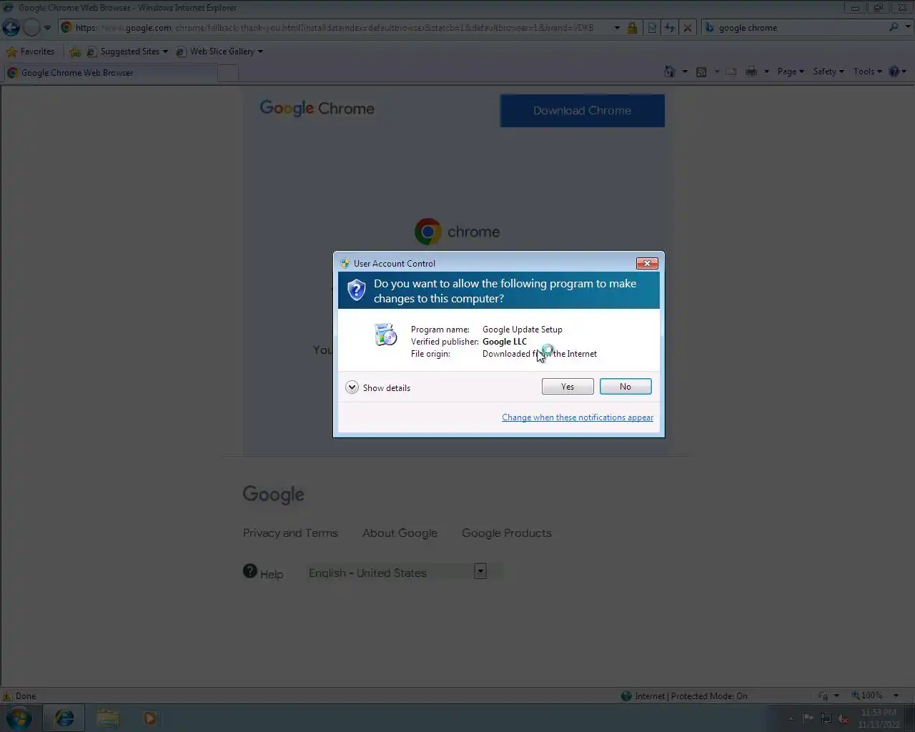Click Internet Explorer taskbar icon
915x732 pixels.
64,718
